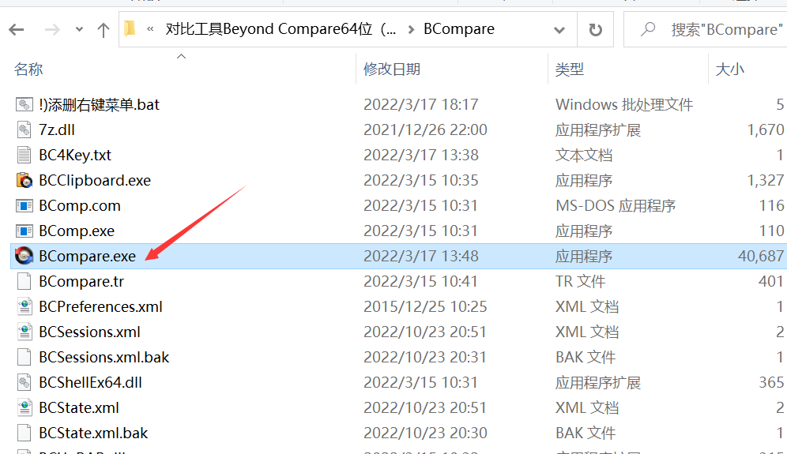Select the BCState.xml file icon

(24, 407)
